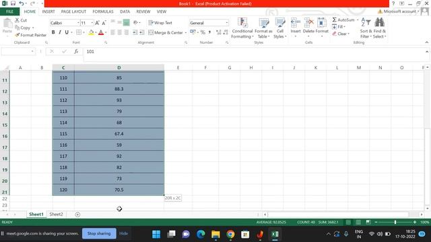Screen dimensions: 431x242
Task: Apply the fill color bucket
Action: tap(91, 33)
